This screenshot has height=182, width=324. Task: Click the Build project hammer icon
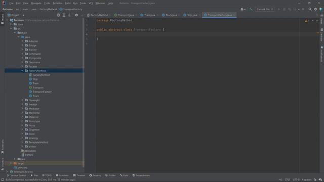coord(251,9)
